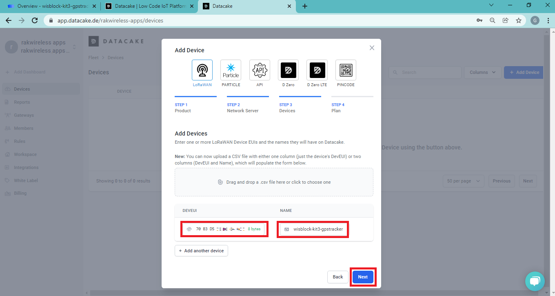
Task: Switch to the Overview wisblock-kit3-gpstracker tab
Action: 50,6
